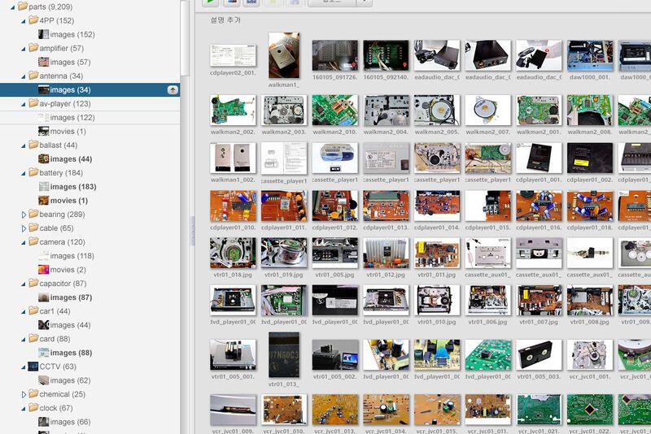Expand the bearing folder
Viewport: 651px width, 434px height.
pyautogui.click(x=24, y=215)
